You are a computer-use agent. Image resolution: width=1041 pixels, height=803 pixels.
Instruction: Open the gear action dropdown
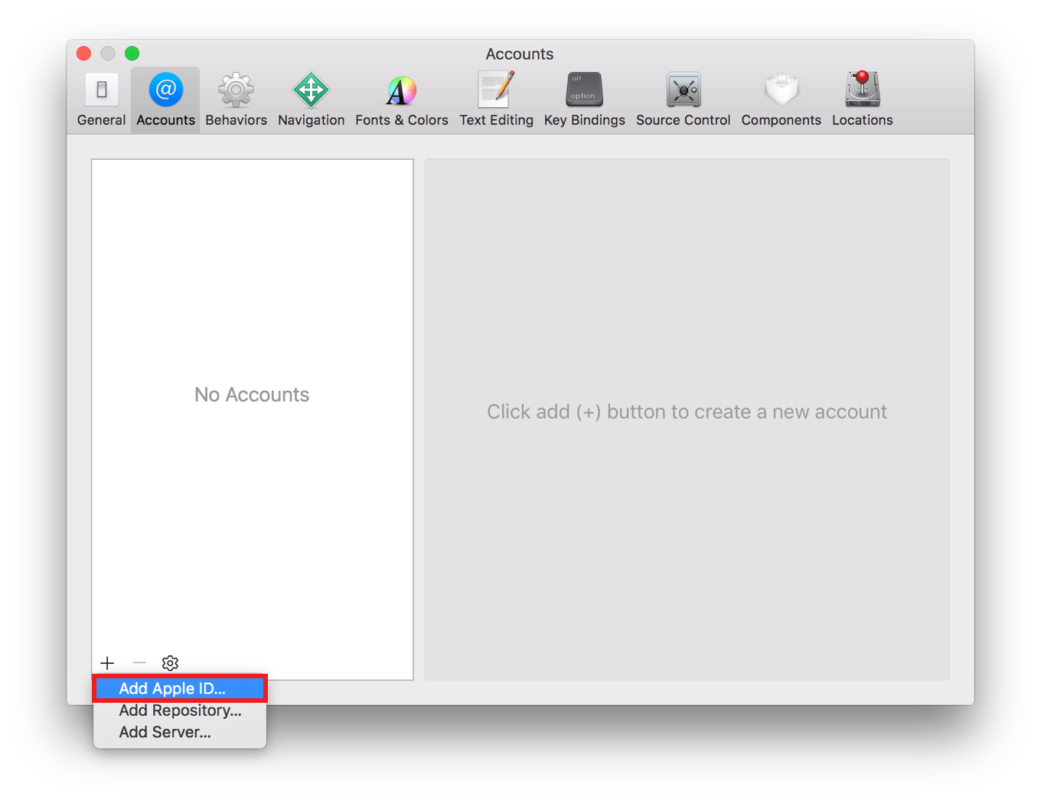tap(170, 662)
